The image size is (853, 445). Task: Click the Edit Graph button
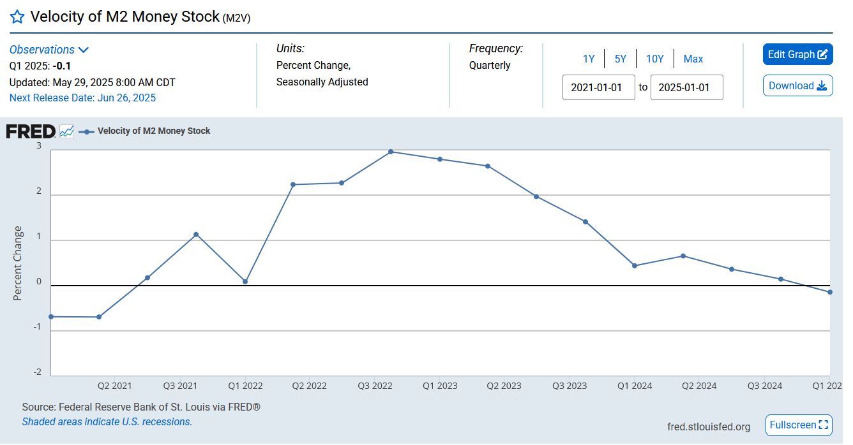[797, 55]
